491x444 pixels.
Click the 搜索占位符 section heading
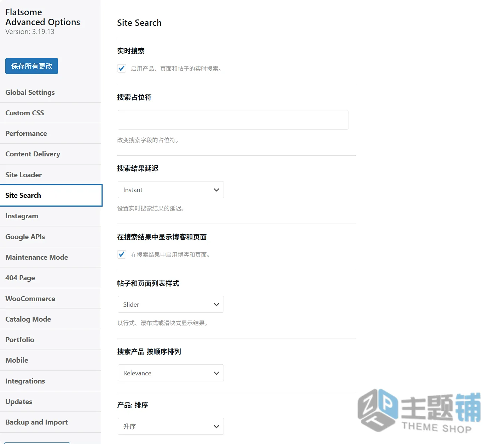coord(134,97)
